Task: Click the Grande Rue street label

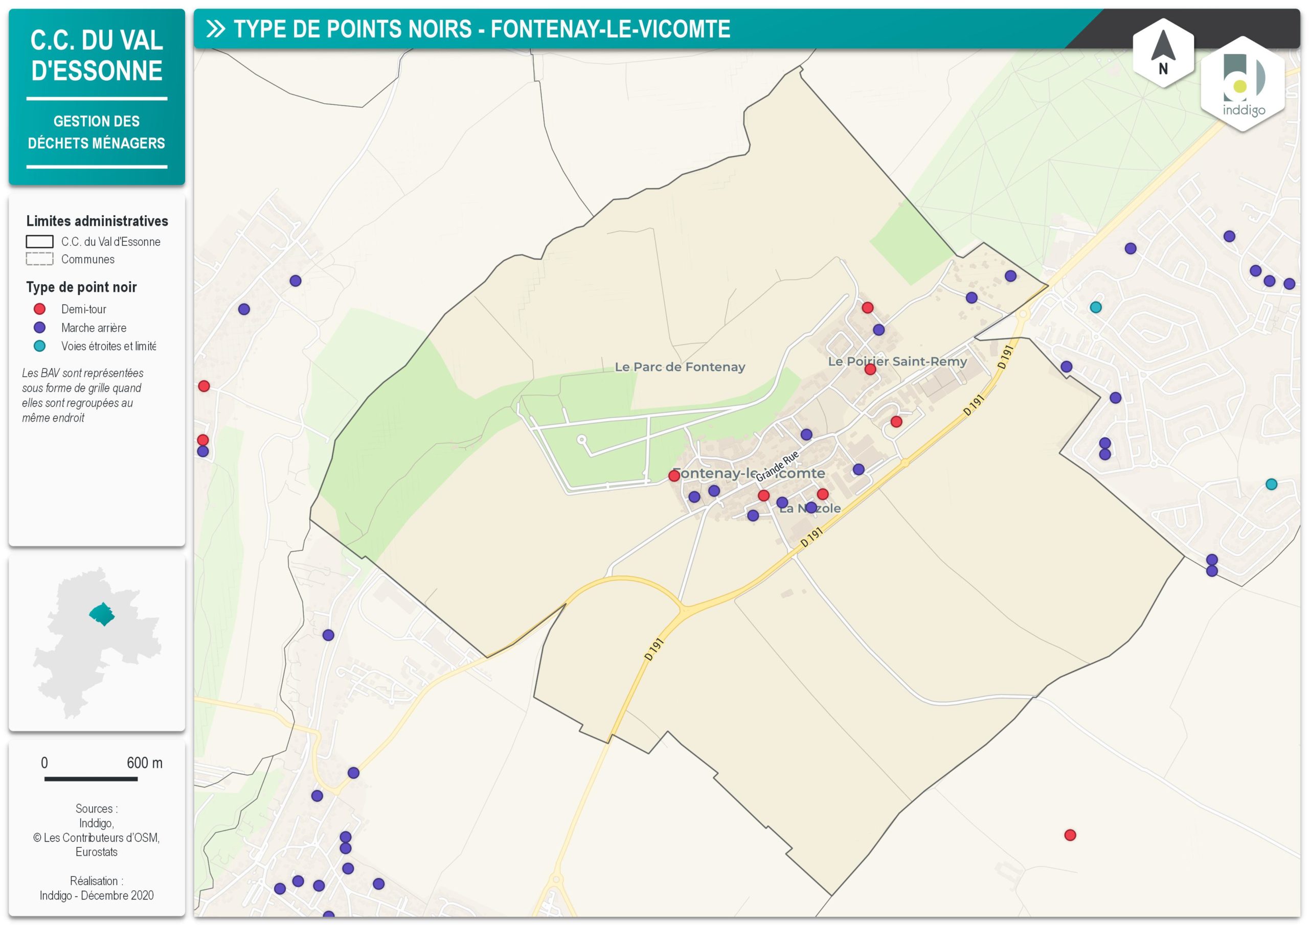Action: pyautogui.click(x=777, y=466)
